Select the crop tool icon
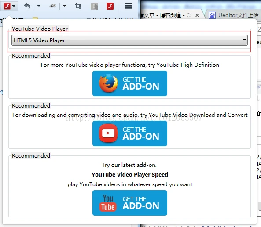This screenshot has width=261, height=227. [78, 6]
